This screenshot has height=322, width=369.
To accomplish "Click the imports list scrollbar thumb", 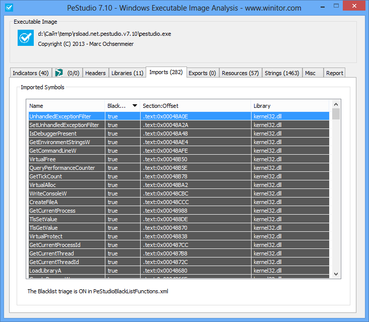I will pos(336,114).
